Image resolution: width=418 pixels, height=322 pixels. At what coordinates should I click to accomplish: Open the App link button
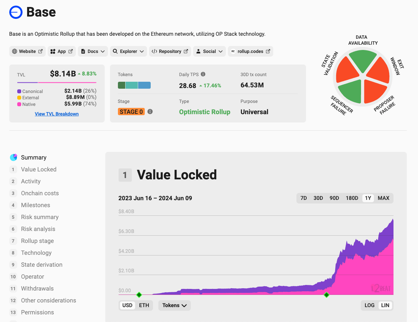[62, 51]
